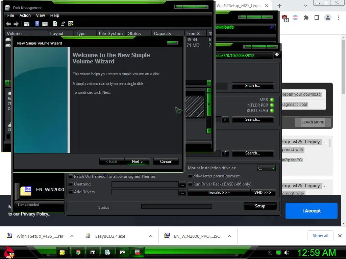
Task: Expand EN_WIN2000_PRO ISO download chevron
Action: click(x=229, y=236)
